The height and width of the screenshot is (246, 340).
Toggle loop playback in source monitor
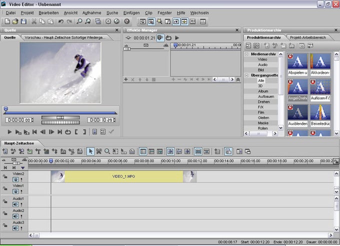(x=68, y=132)
